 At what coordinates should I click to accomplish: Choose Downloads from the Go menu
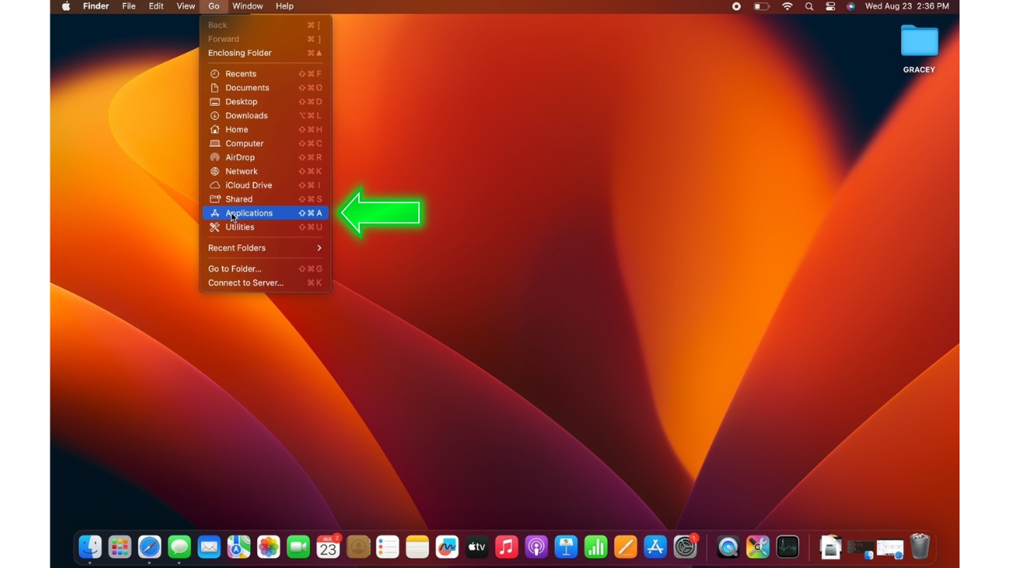pos(246,115)
